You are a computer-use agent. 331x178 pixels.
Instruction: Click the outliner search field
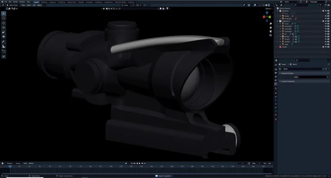pos(301,5)
